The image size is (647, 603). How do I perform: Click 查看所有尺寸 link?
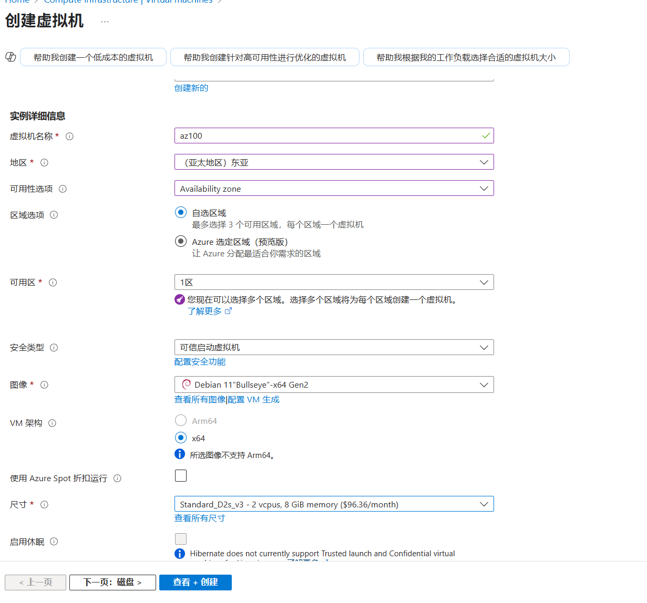[x=200, y=518]
